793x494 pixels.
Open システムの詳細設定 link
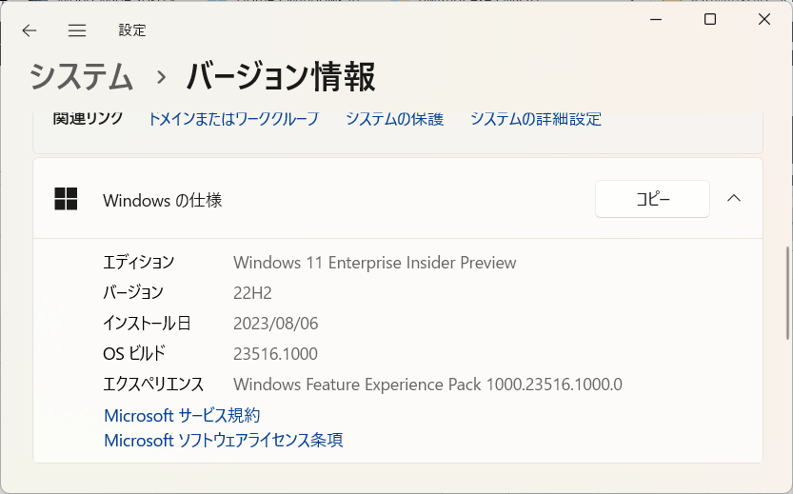[x=535, y=119]
